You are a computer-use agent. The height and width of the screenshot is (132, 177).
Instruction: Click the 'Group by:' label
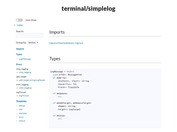(x=21, y=43)
